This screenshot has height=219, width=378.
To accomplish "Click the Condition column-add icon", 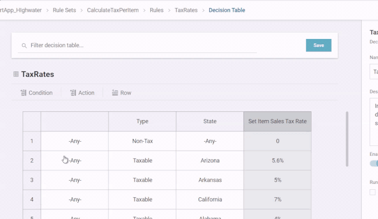I will 23,93.
